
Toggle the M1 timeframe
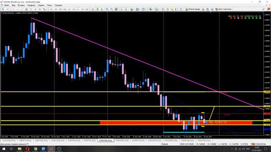coord(51,9)
